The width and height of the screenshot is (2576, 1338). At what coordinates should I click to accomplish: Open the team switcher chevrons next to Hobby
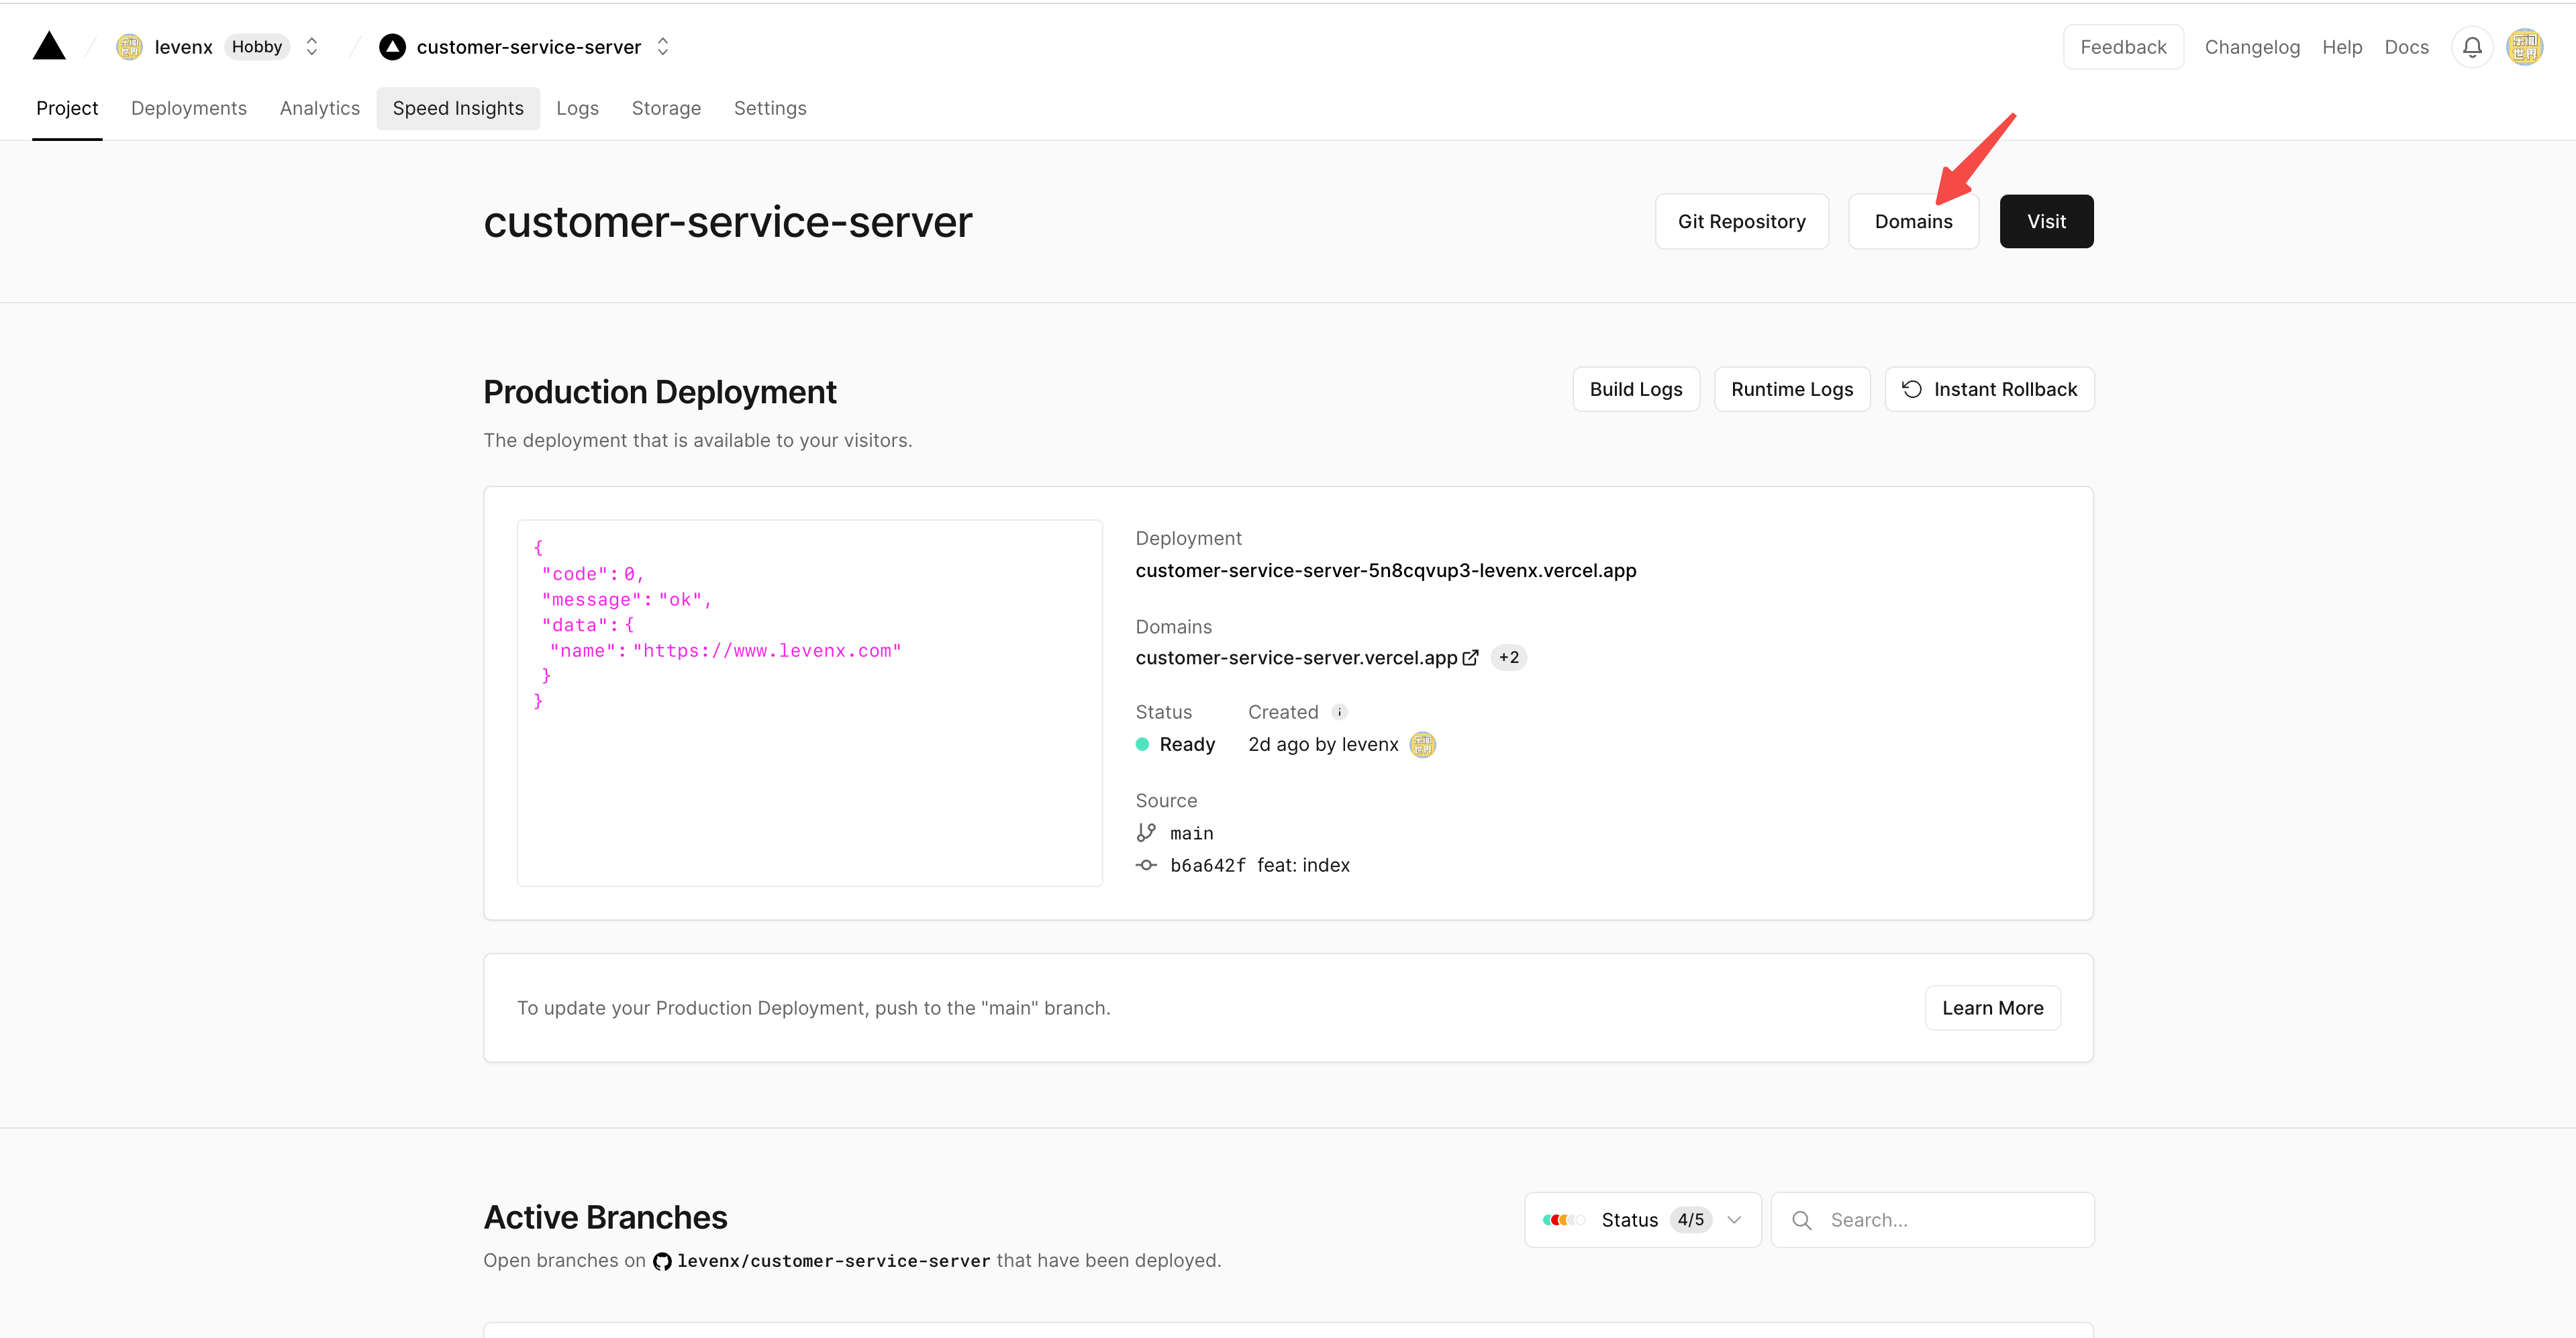312,47
